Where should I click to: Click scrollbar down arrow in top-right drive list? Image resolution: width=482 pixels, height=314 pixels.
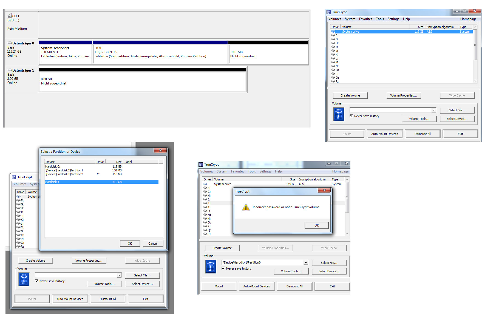(475, 81)
